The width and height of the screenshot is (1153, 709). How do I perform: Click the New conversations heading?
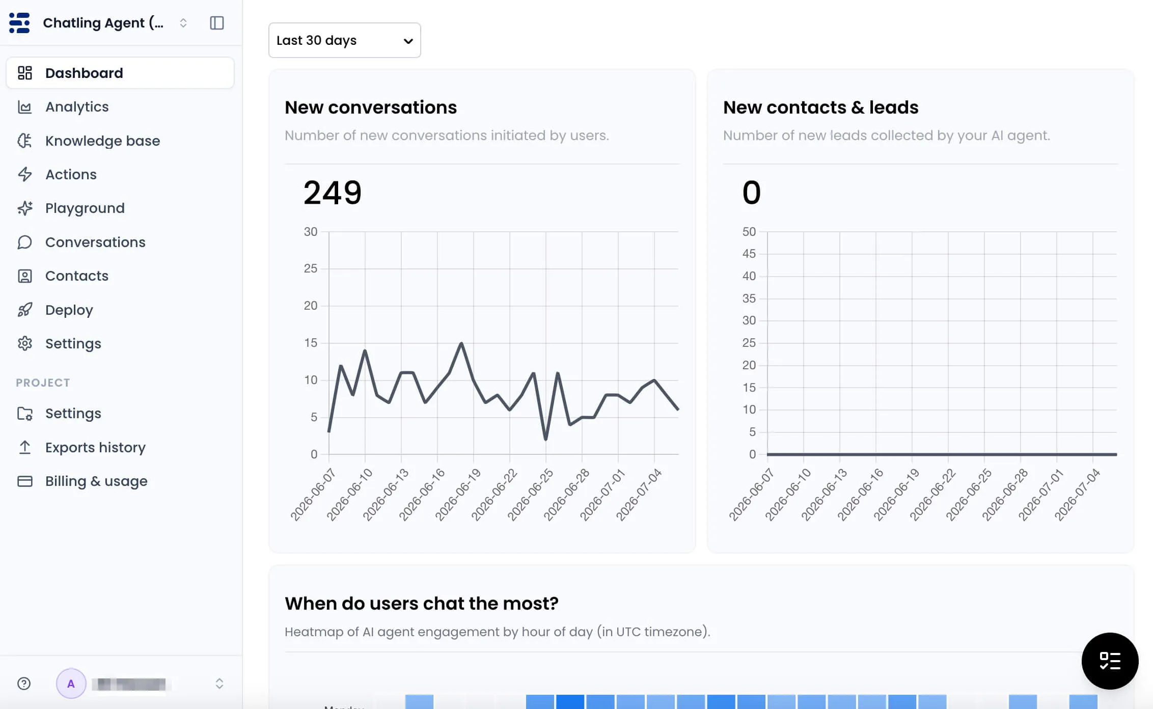(x=371, y=107)
